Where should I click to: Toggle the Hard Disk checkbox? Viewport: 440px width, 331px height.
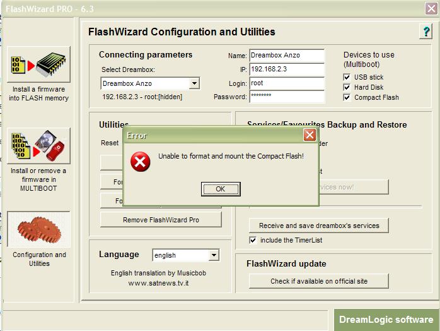point(347,87)
